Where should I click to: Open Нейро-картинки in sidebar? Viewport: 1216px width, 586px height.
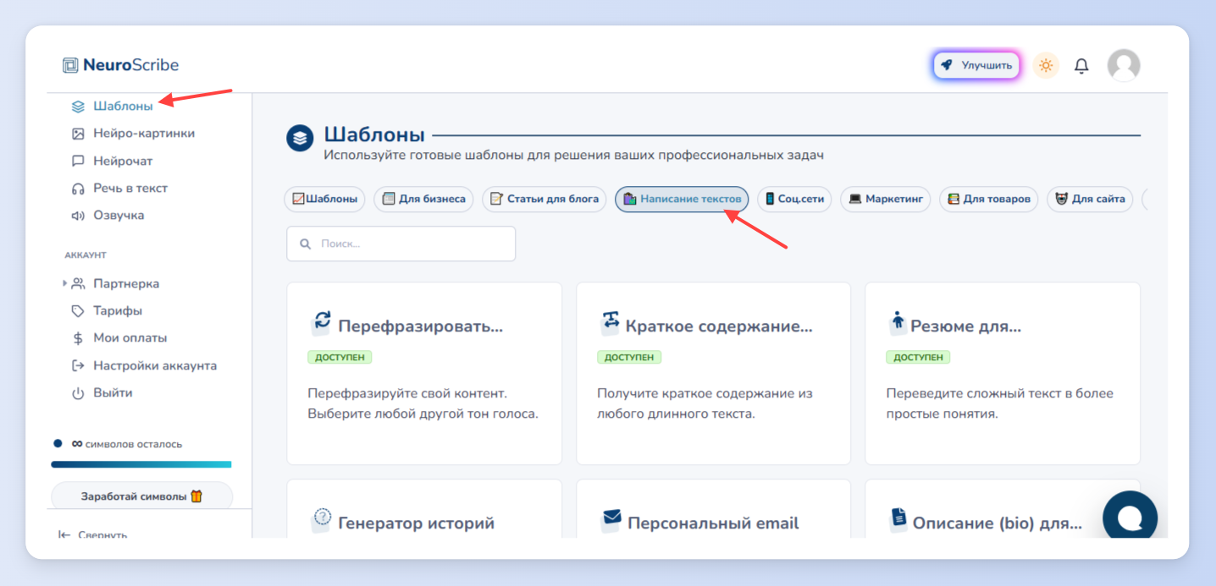144,134
